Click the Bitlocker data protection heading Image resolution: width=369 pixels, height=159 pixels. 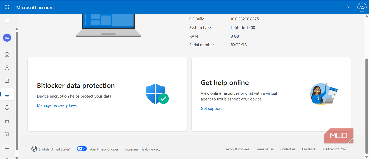tap(76, 86)
